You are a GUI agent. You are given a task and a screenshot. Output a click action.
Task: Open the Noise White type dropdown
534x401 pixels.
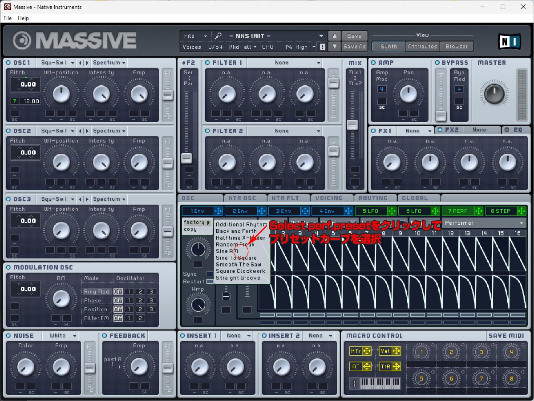click(x=61, y=336)
